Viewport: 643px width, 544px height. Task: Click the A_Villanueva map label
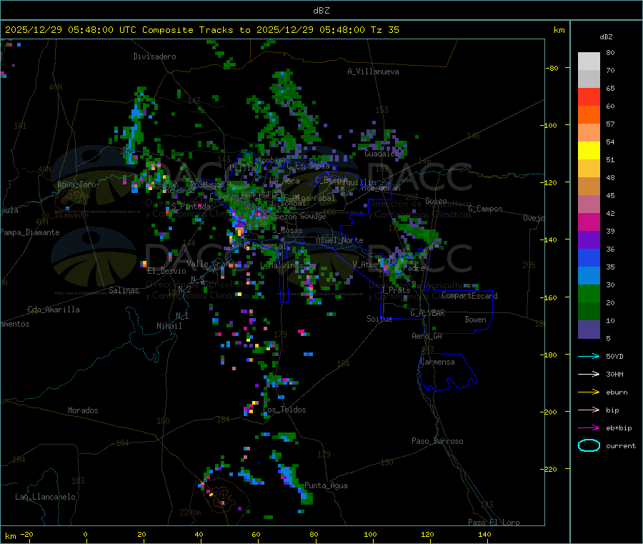coord(373,71)
